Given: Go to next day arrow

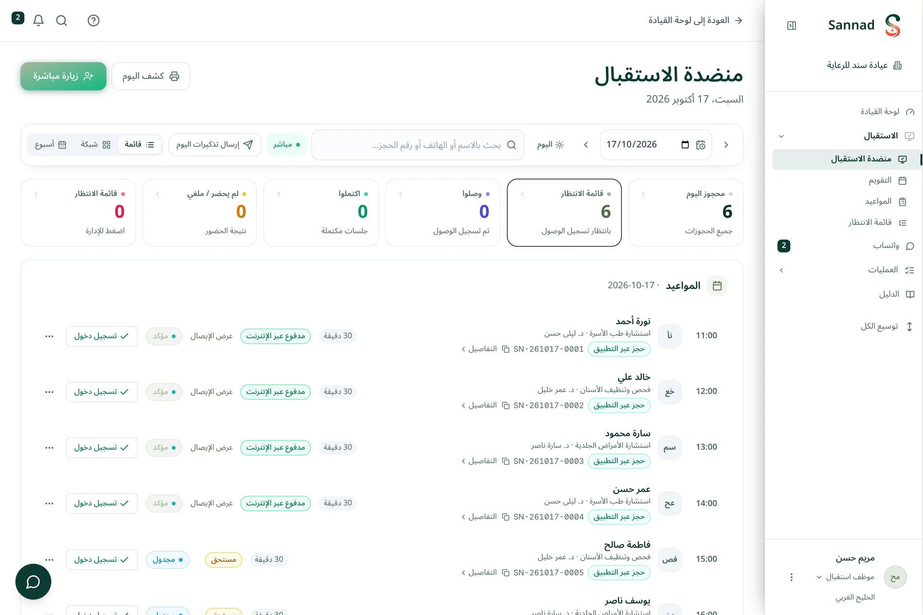Looking at the screenshot, I should click(586, 145).
